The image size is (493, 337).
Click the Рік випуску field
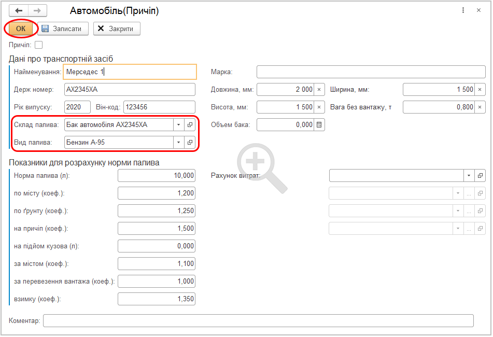pos(77,107)
